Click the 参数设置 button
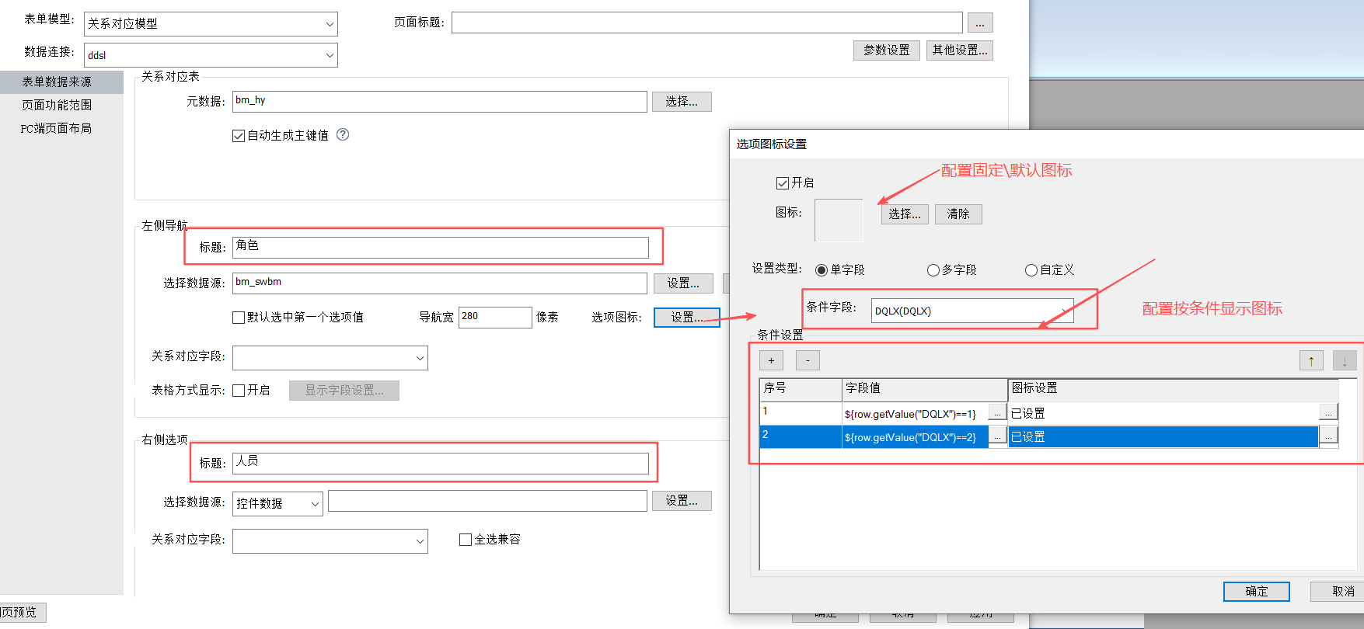Image resolution: width=1364 pixels, height=629 pixels. (887, 50)
